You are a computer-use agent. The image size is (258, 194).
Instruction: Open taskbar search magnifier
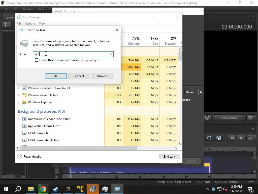pyautogui.click(x=18, y=189)
